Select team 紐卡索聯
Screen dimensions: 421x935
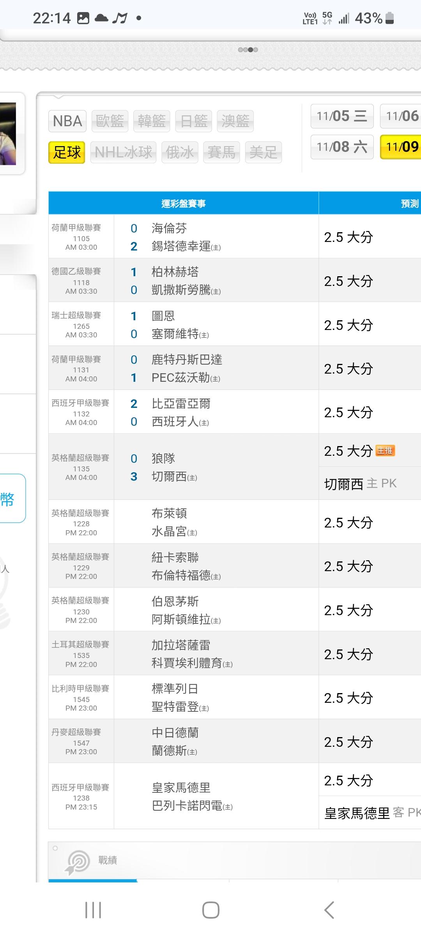[175, 557]
